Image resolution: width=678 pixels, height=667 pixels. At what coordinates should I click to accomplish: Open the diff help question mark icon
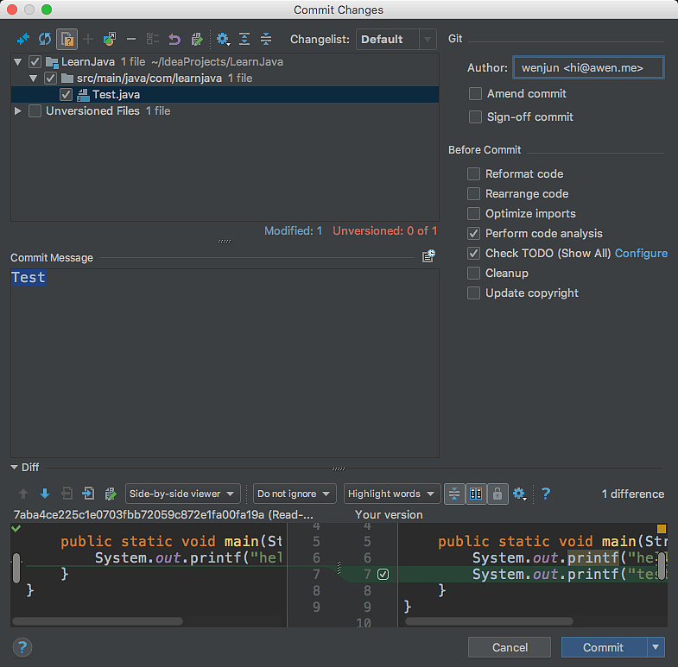coord(545,494)
